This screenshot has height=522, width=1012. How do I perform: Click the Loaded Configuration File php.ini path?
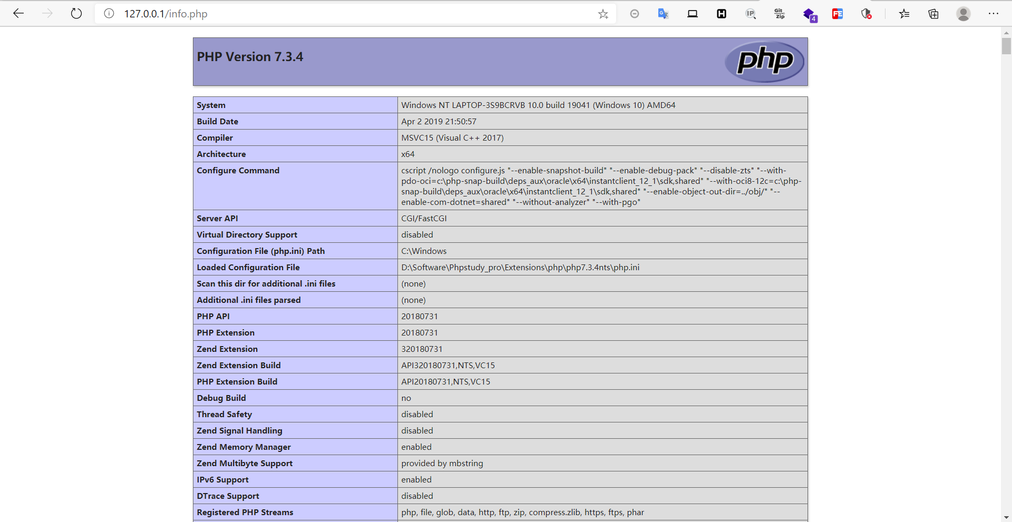[520, 268]
